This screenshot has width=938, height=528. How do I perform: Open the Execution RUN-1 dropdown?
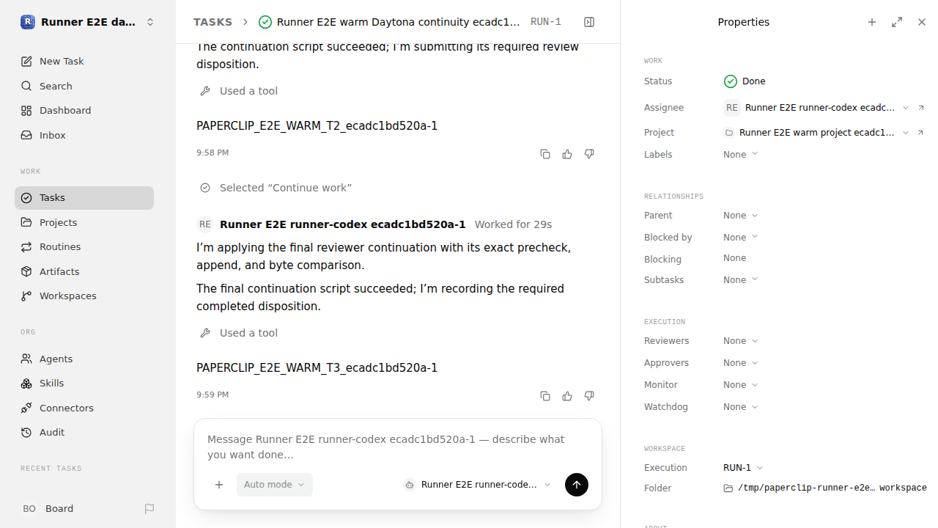tap(743, 468)
